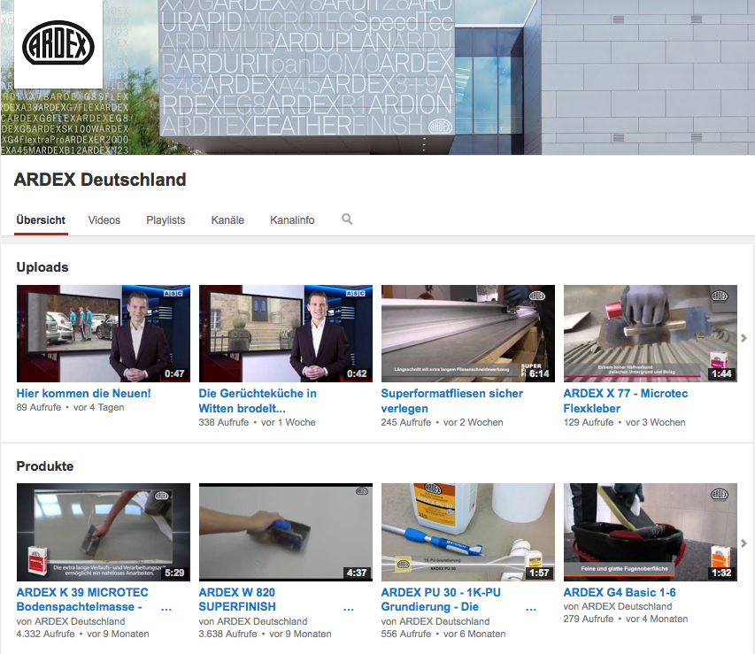Image resolution: width=755 pixels, height=654 pixels.
Task: Open 'ARDEX G4 Basic 1-6' video title
Action: (x=620, y=592)
